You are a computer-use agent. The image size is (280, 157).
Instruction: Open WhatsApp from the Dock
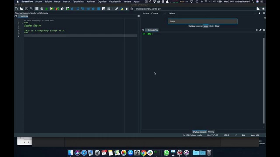tap(166, 153)
